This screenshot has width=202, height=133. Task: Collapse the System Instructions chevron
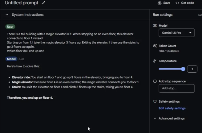(7, 15)
